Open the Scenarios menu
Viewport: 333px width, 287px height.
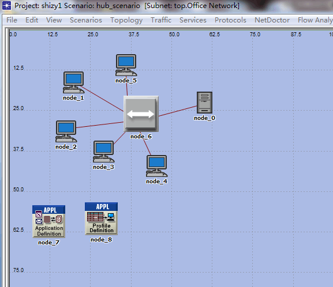pos(86,20)
